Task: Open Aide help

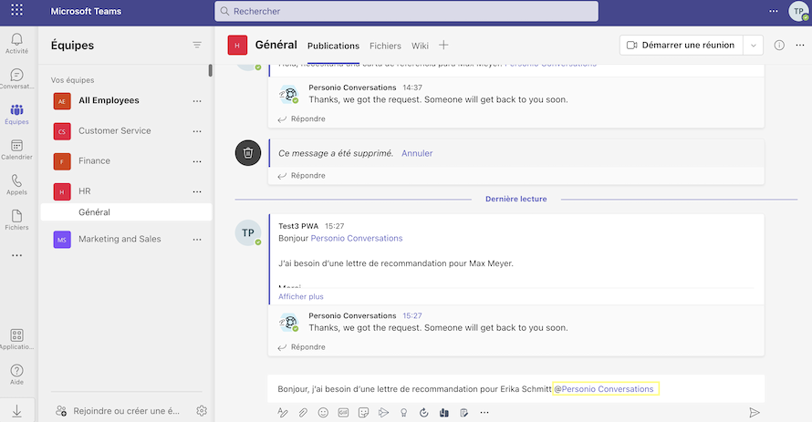Action: click(16, 375)
